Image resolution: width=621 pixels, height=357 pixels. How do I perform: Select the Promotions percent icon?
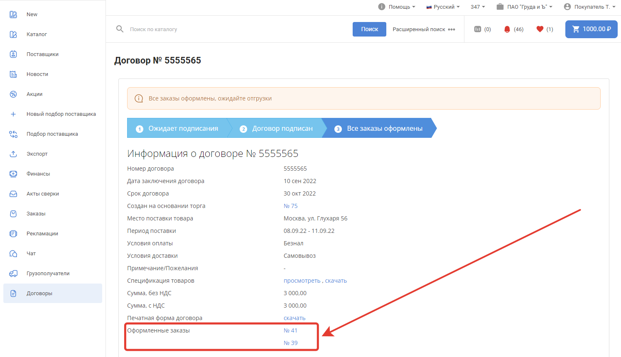tap(13, 94)
